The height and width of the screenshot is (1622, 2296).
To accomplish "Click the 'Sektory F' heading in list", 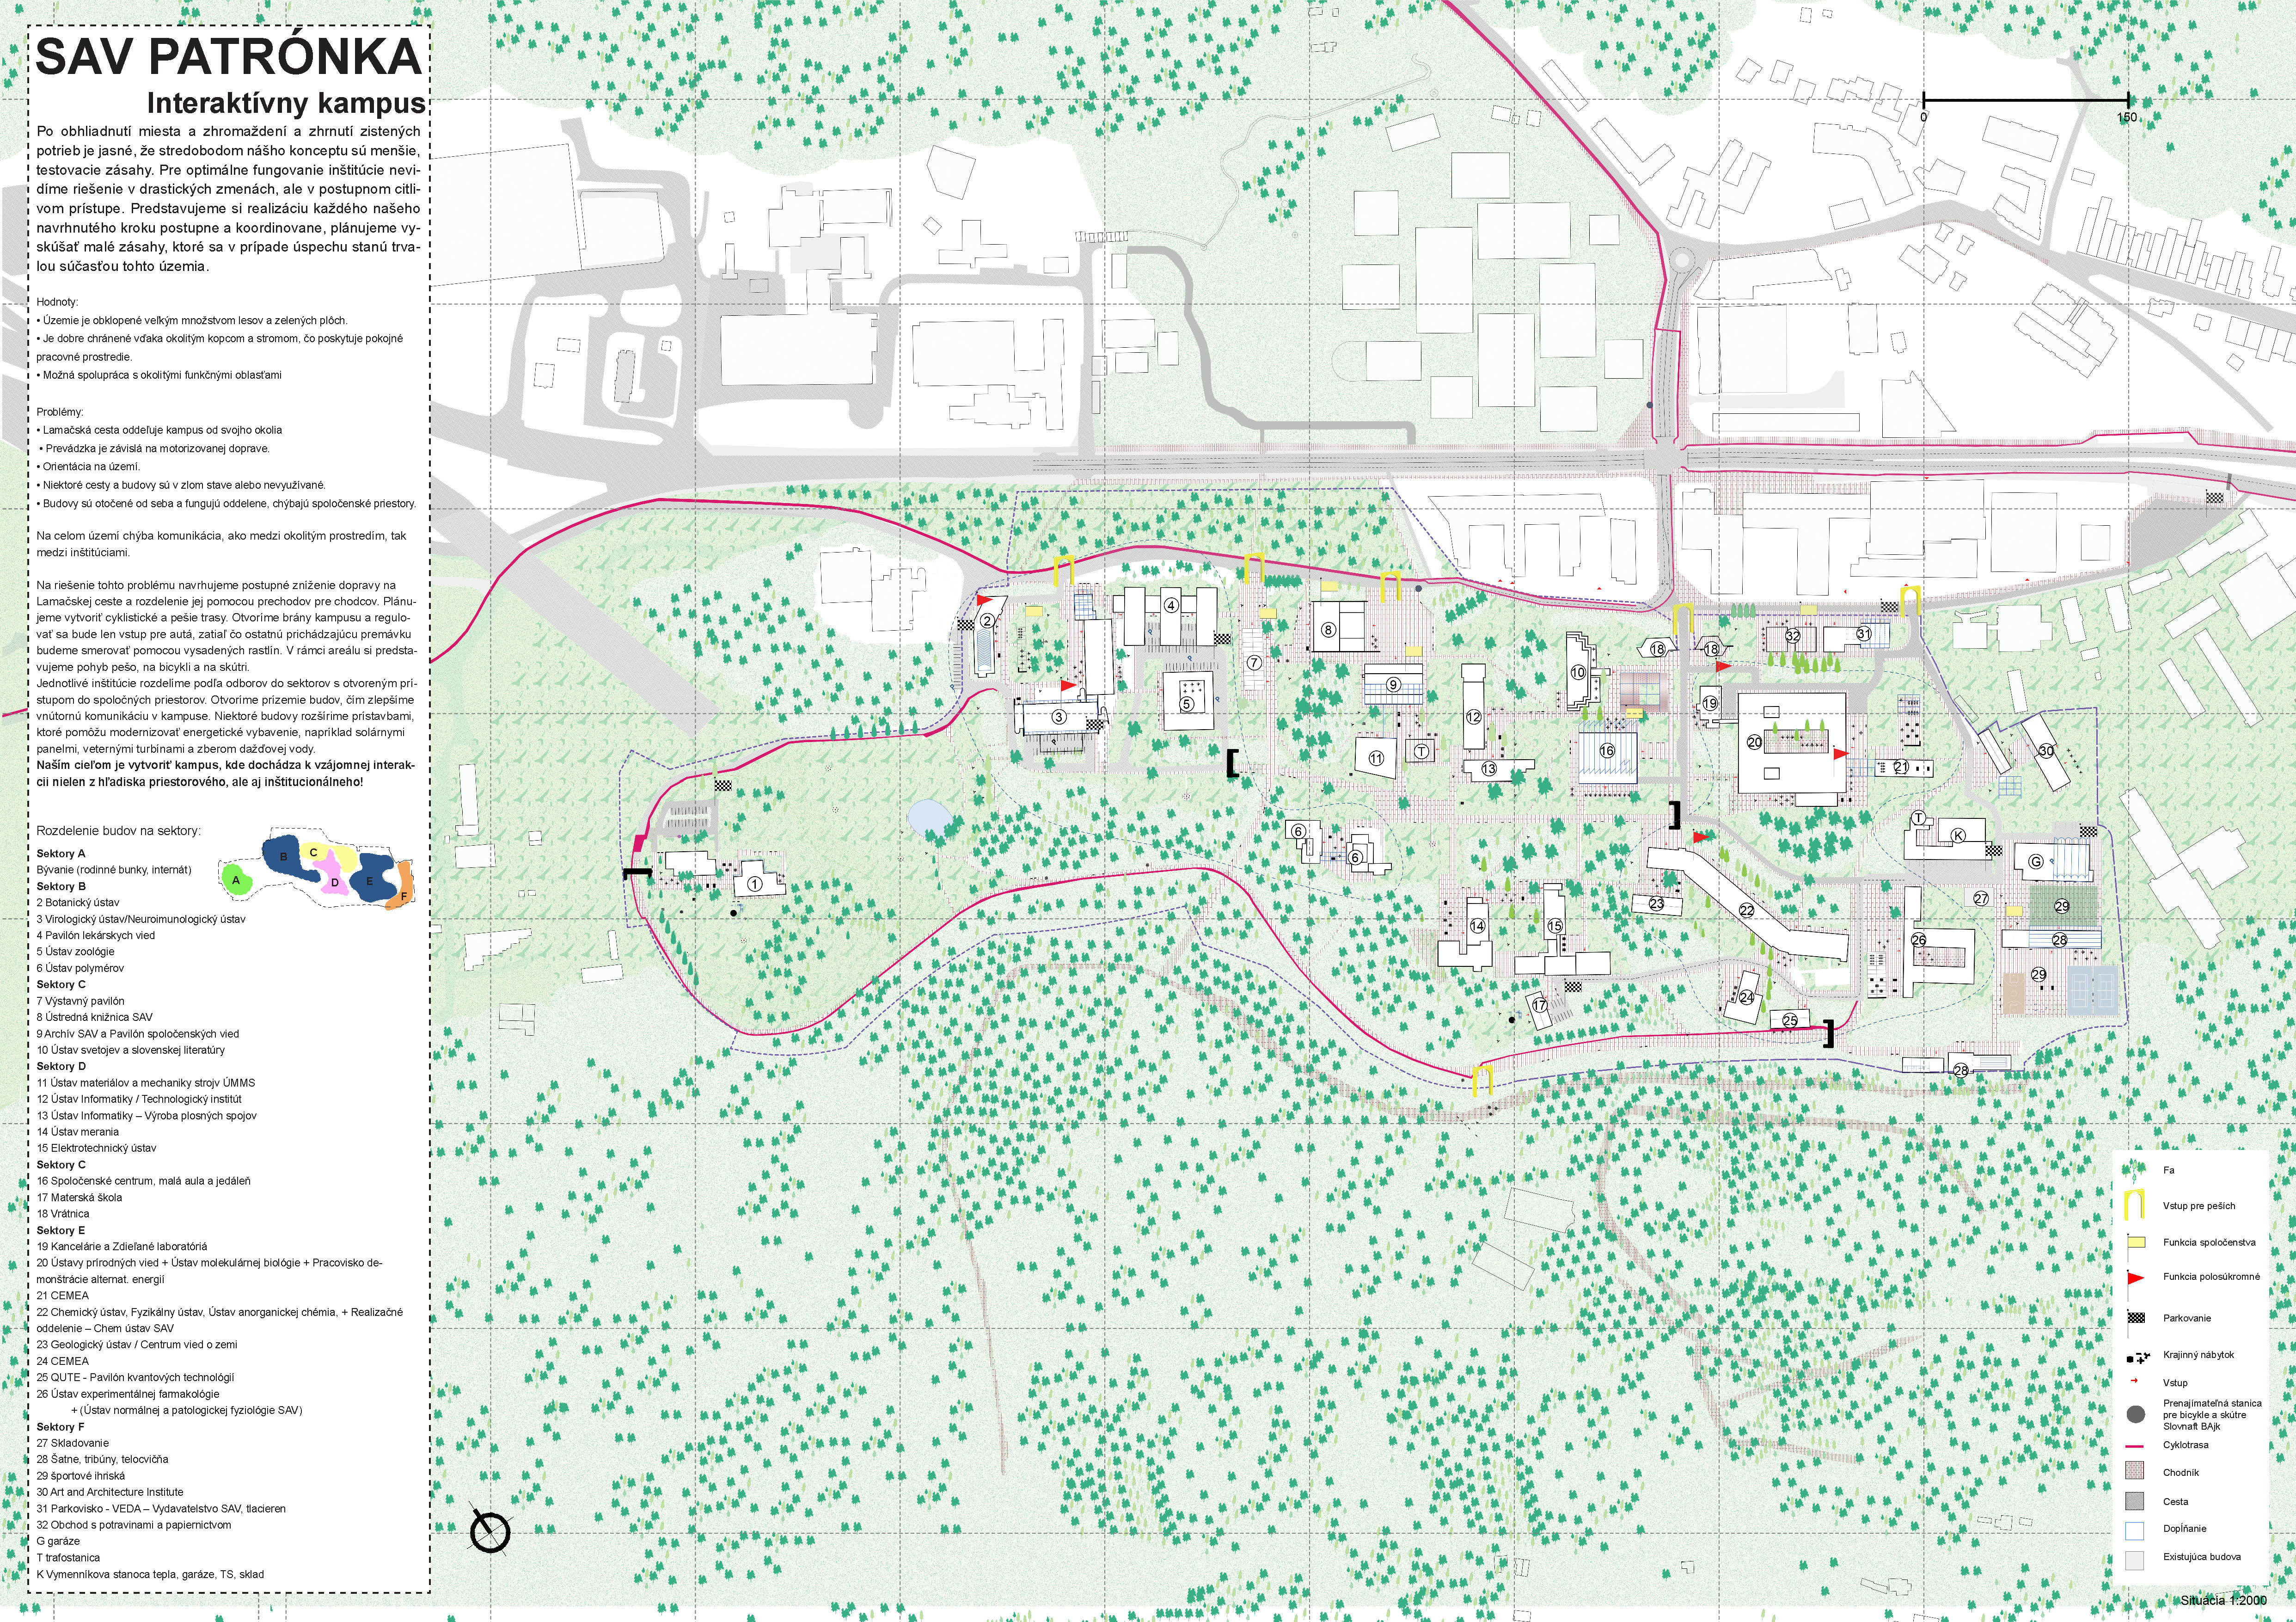I will (x=60, y=1427).
